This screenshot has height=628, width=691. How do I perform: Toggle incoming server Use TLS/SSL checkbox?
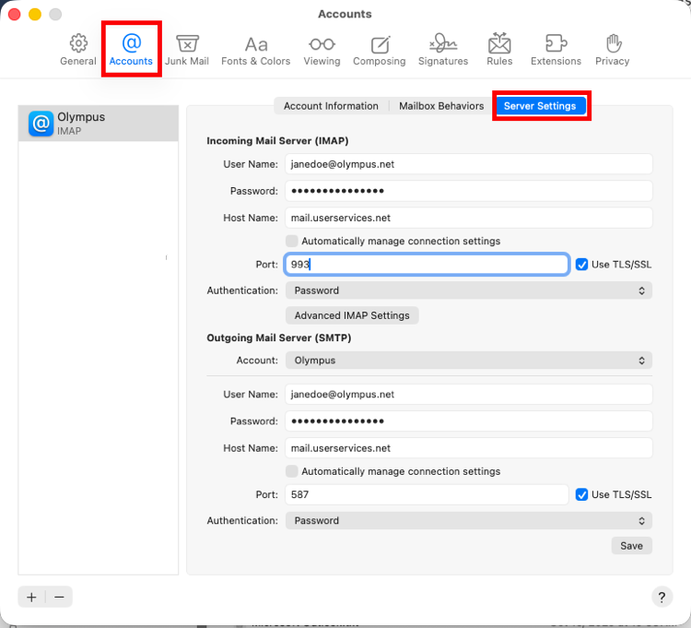click(x=581, y=265)
